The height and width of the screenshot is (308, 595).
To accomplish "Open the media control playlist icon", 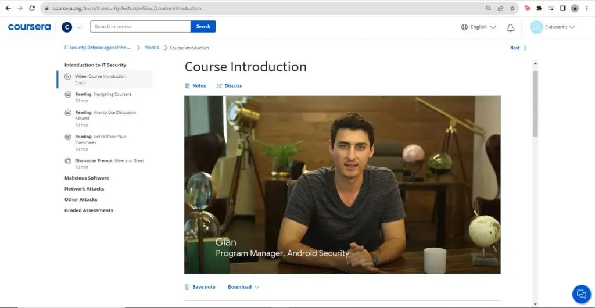I will [551, 8].
